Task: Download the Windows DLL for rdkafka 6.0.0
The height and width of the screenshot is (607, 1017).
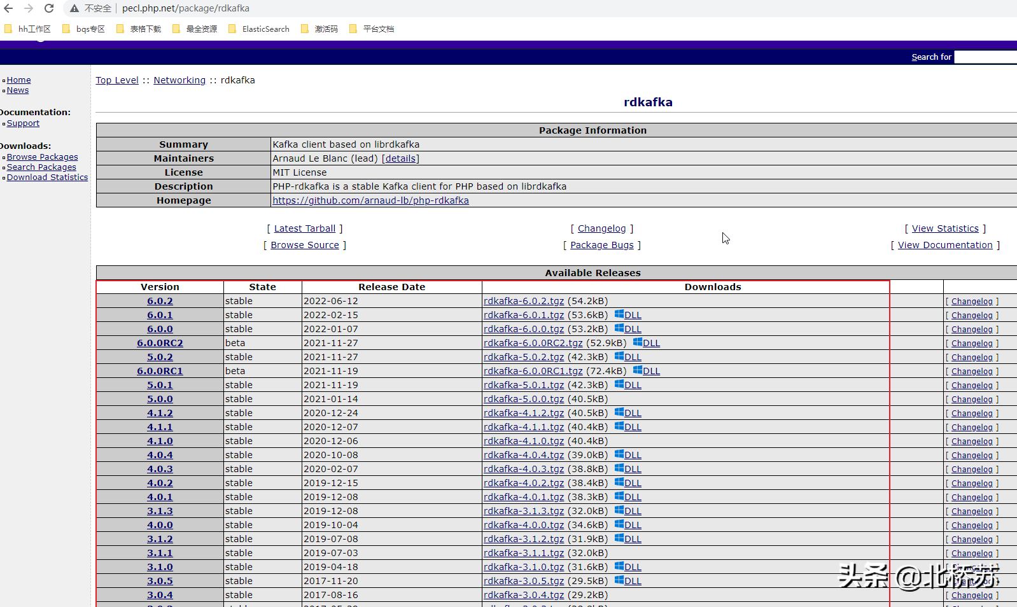Action: [628, 329]
